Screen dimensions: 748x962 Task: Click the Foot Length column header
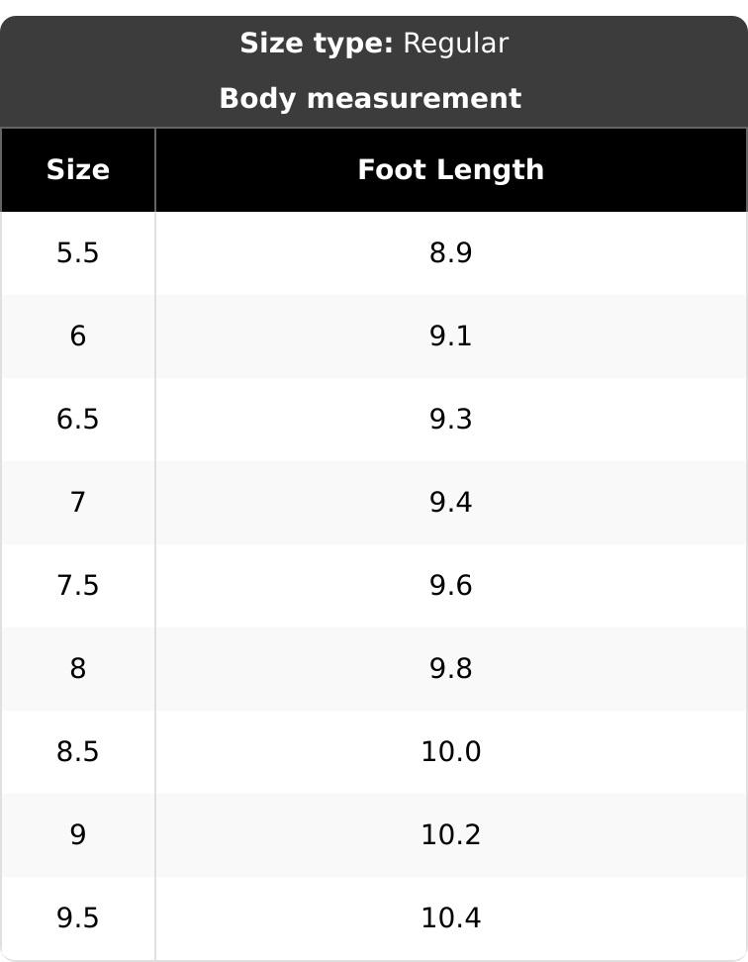(450, 170)
